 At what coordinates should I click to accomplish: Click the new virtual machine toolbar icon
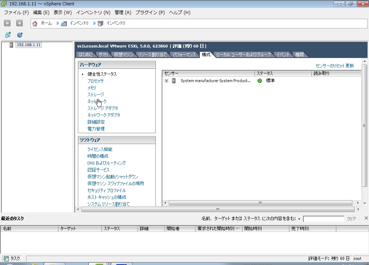point(8,35)
